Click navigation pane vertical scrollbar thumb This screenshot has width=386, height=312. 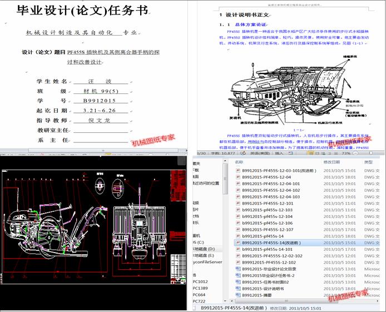[225, 179]
